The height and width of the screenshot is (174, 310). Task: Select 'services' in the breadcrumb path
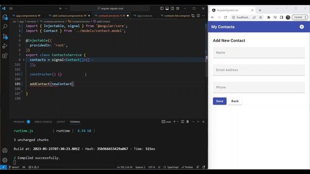pos(31,21)
